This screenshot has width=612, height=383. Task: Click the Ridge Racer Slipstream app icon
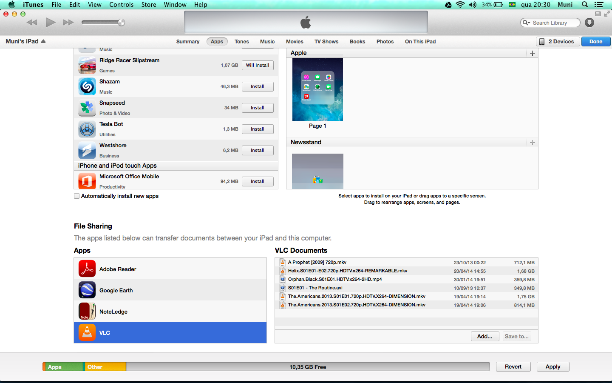[87, 65]
